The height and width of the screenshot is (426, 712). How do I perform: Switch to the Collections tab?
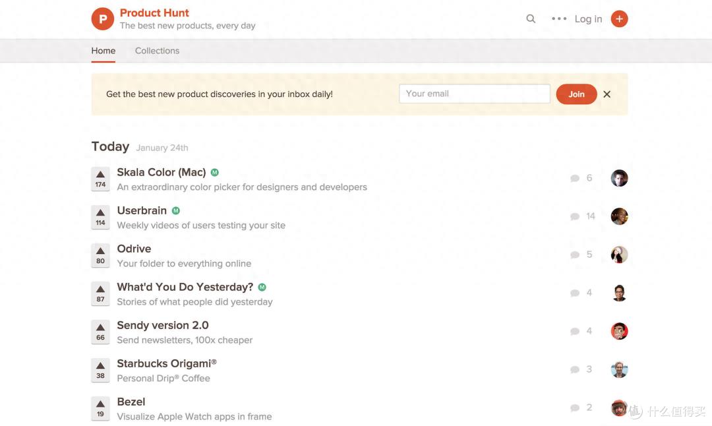click(157, 51)
